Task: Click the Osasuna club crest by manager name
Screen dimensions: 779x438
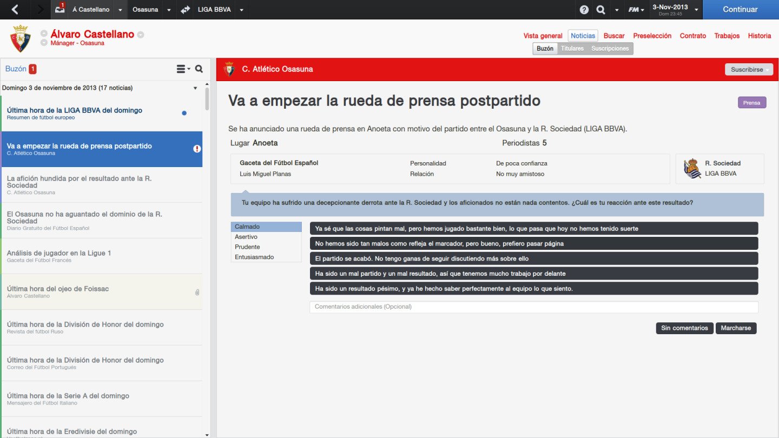Action: pyautogui.click(x=21, y=39)
